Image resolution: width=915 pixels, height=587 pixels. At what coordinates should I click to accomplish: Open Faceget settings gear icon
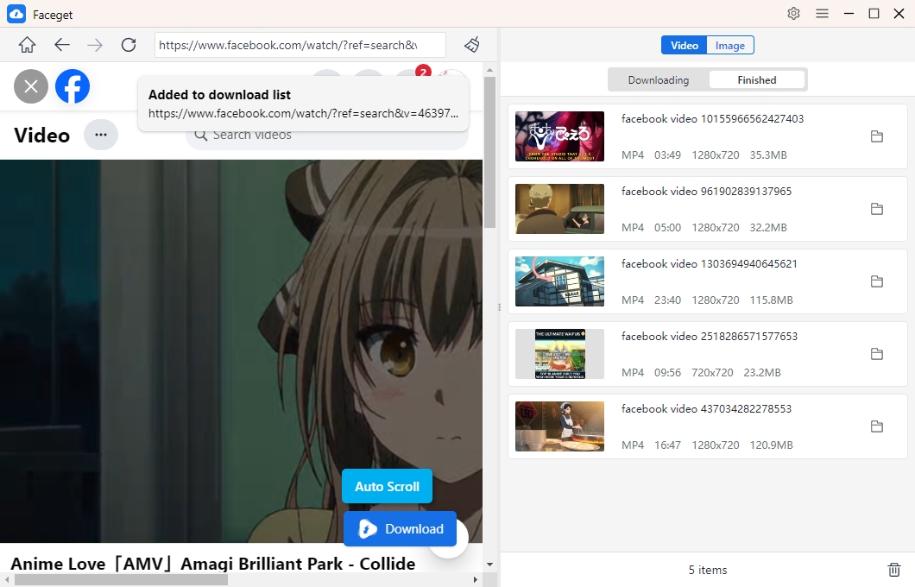(x=793, y=14)
